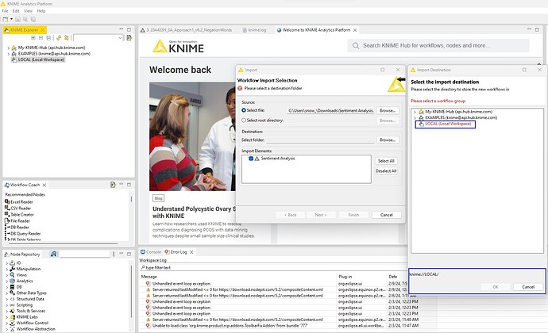Click synchronize icon next to Refresh in Explorer
This screenshot has height=333, width=548.
pyautogui.click(x=67, y=38)
